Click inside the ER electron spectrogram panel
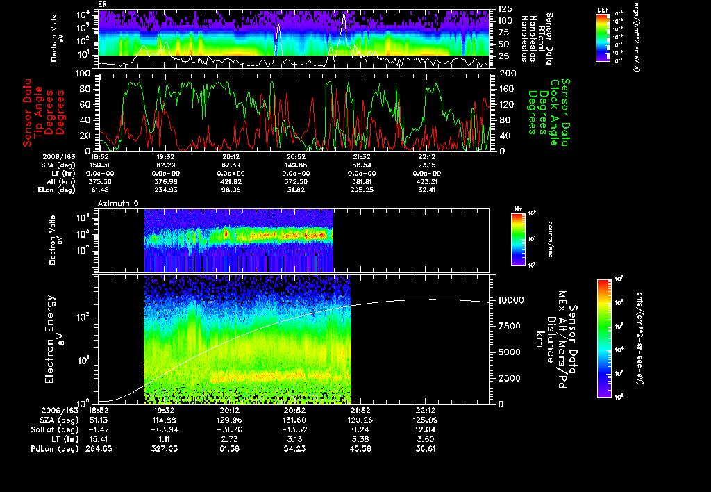Image resolution: width=711 pixels, height=492 pixels. tap(294, 39)
